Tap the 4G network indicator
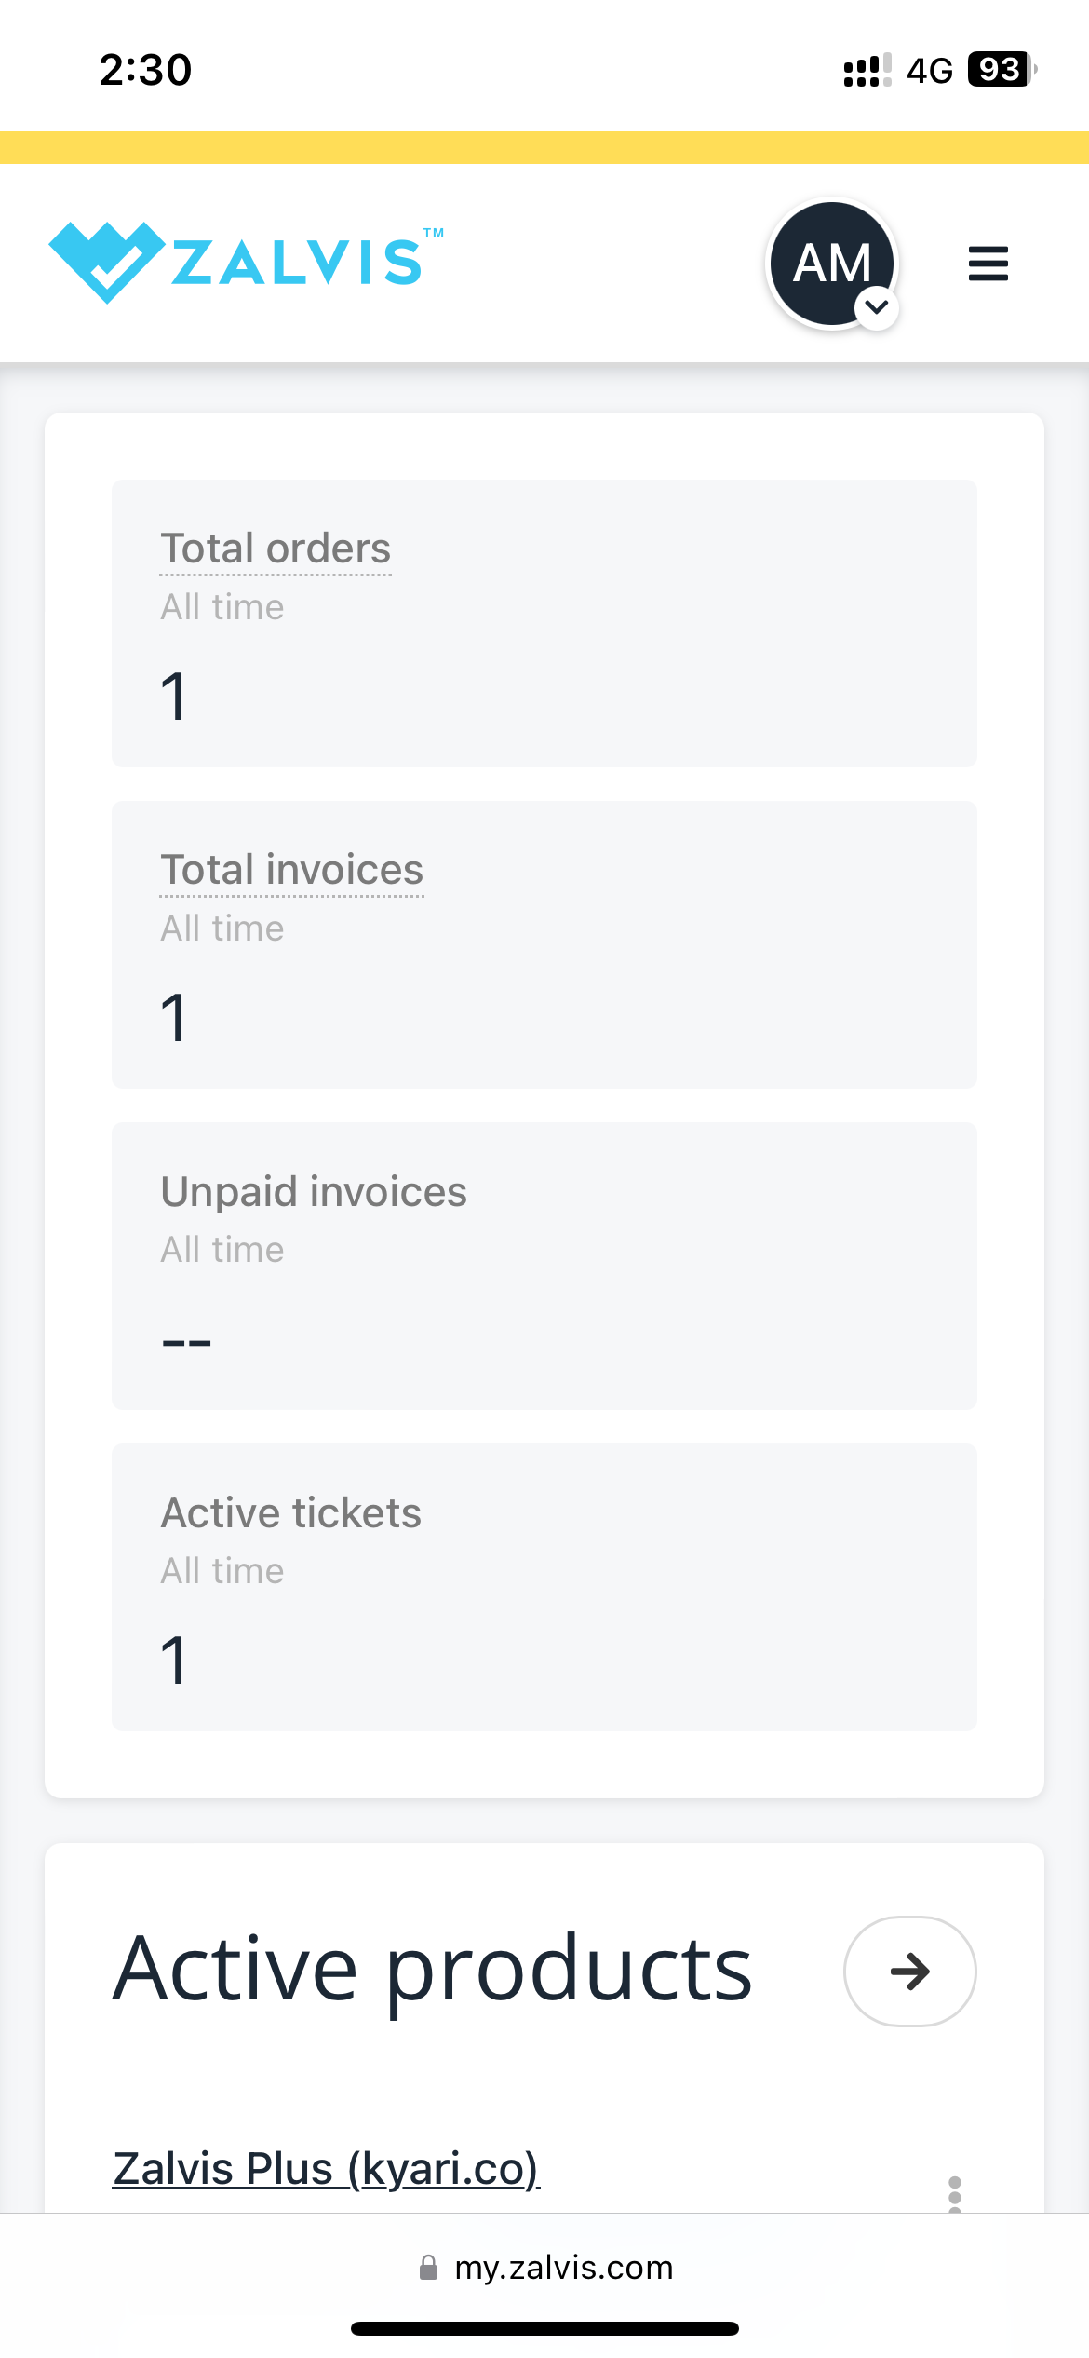The width and height of the screenshot is (1089, 2358). (930, 71)
